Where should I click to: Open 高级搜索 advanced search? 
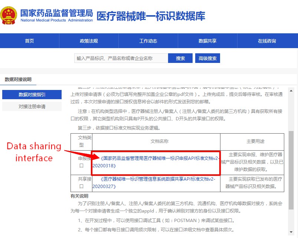pyautogui.click(x=207, y=58)
